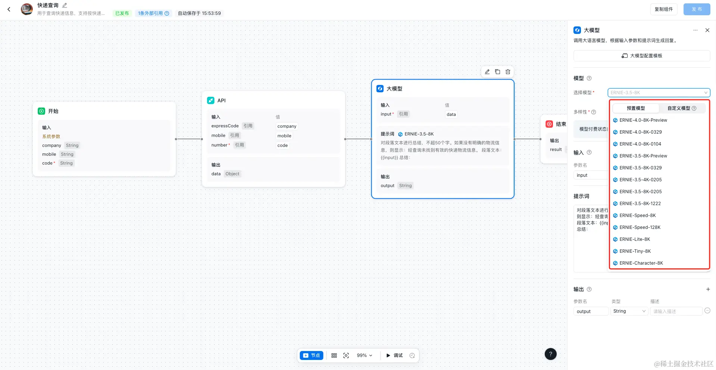This screenshot has width=716, height=370.
Task: Open the String type dropdown for output
Action: 629,311
